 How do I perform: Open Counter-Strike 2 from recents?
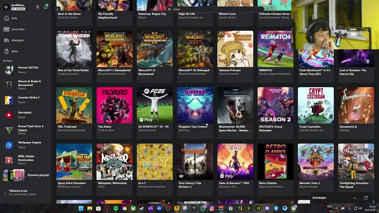click(x=25, y=100)
